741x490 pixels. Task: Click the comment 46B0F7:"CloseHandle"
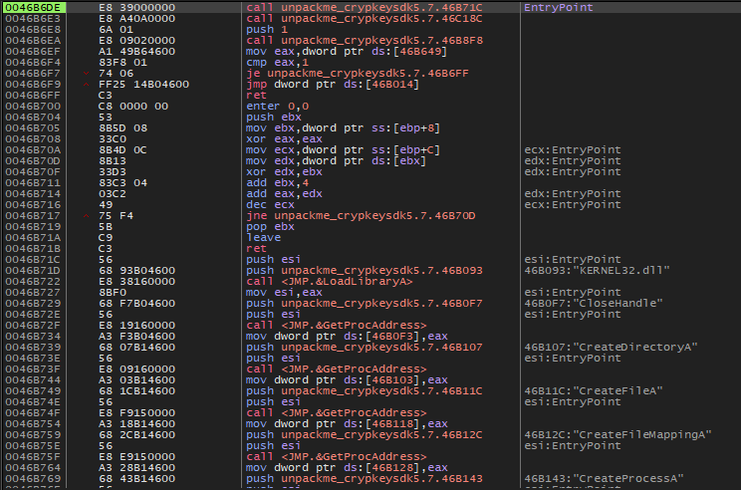point(594,303)
